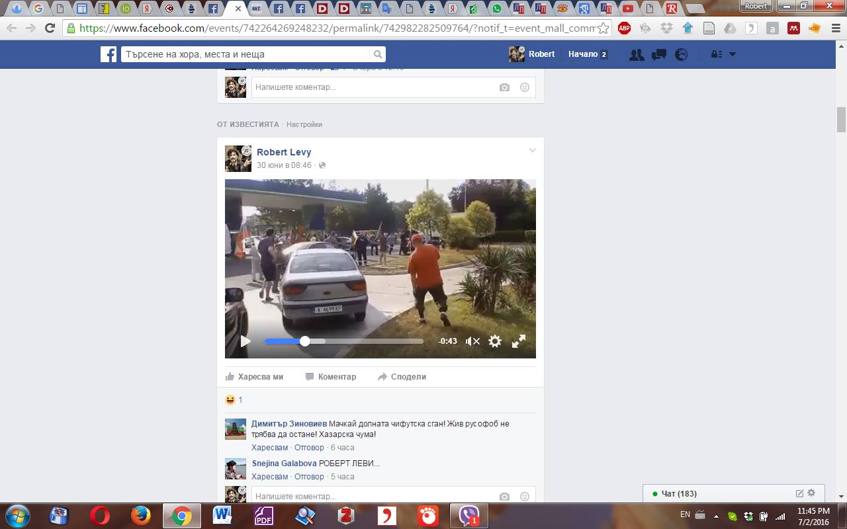Click the red M extension icon
This screenshot has width=847, height=529.
[793, 28]
